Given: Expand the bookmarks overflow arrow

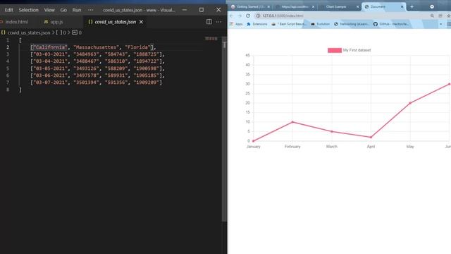Looking at the screenshot, I should click(x=440, y=24).
